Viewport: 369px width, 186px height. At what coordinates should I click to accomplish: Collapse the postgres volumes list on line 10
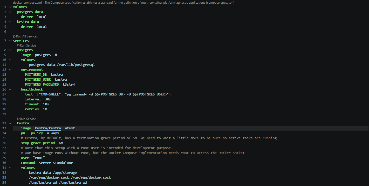10,60
